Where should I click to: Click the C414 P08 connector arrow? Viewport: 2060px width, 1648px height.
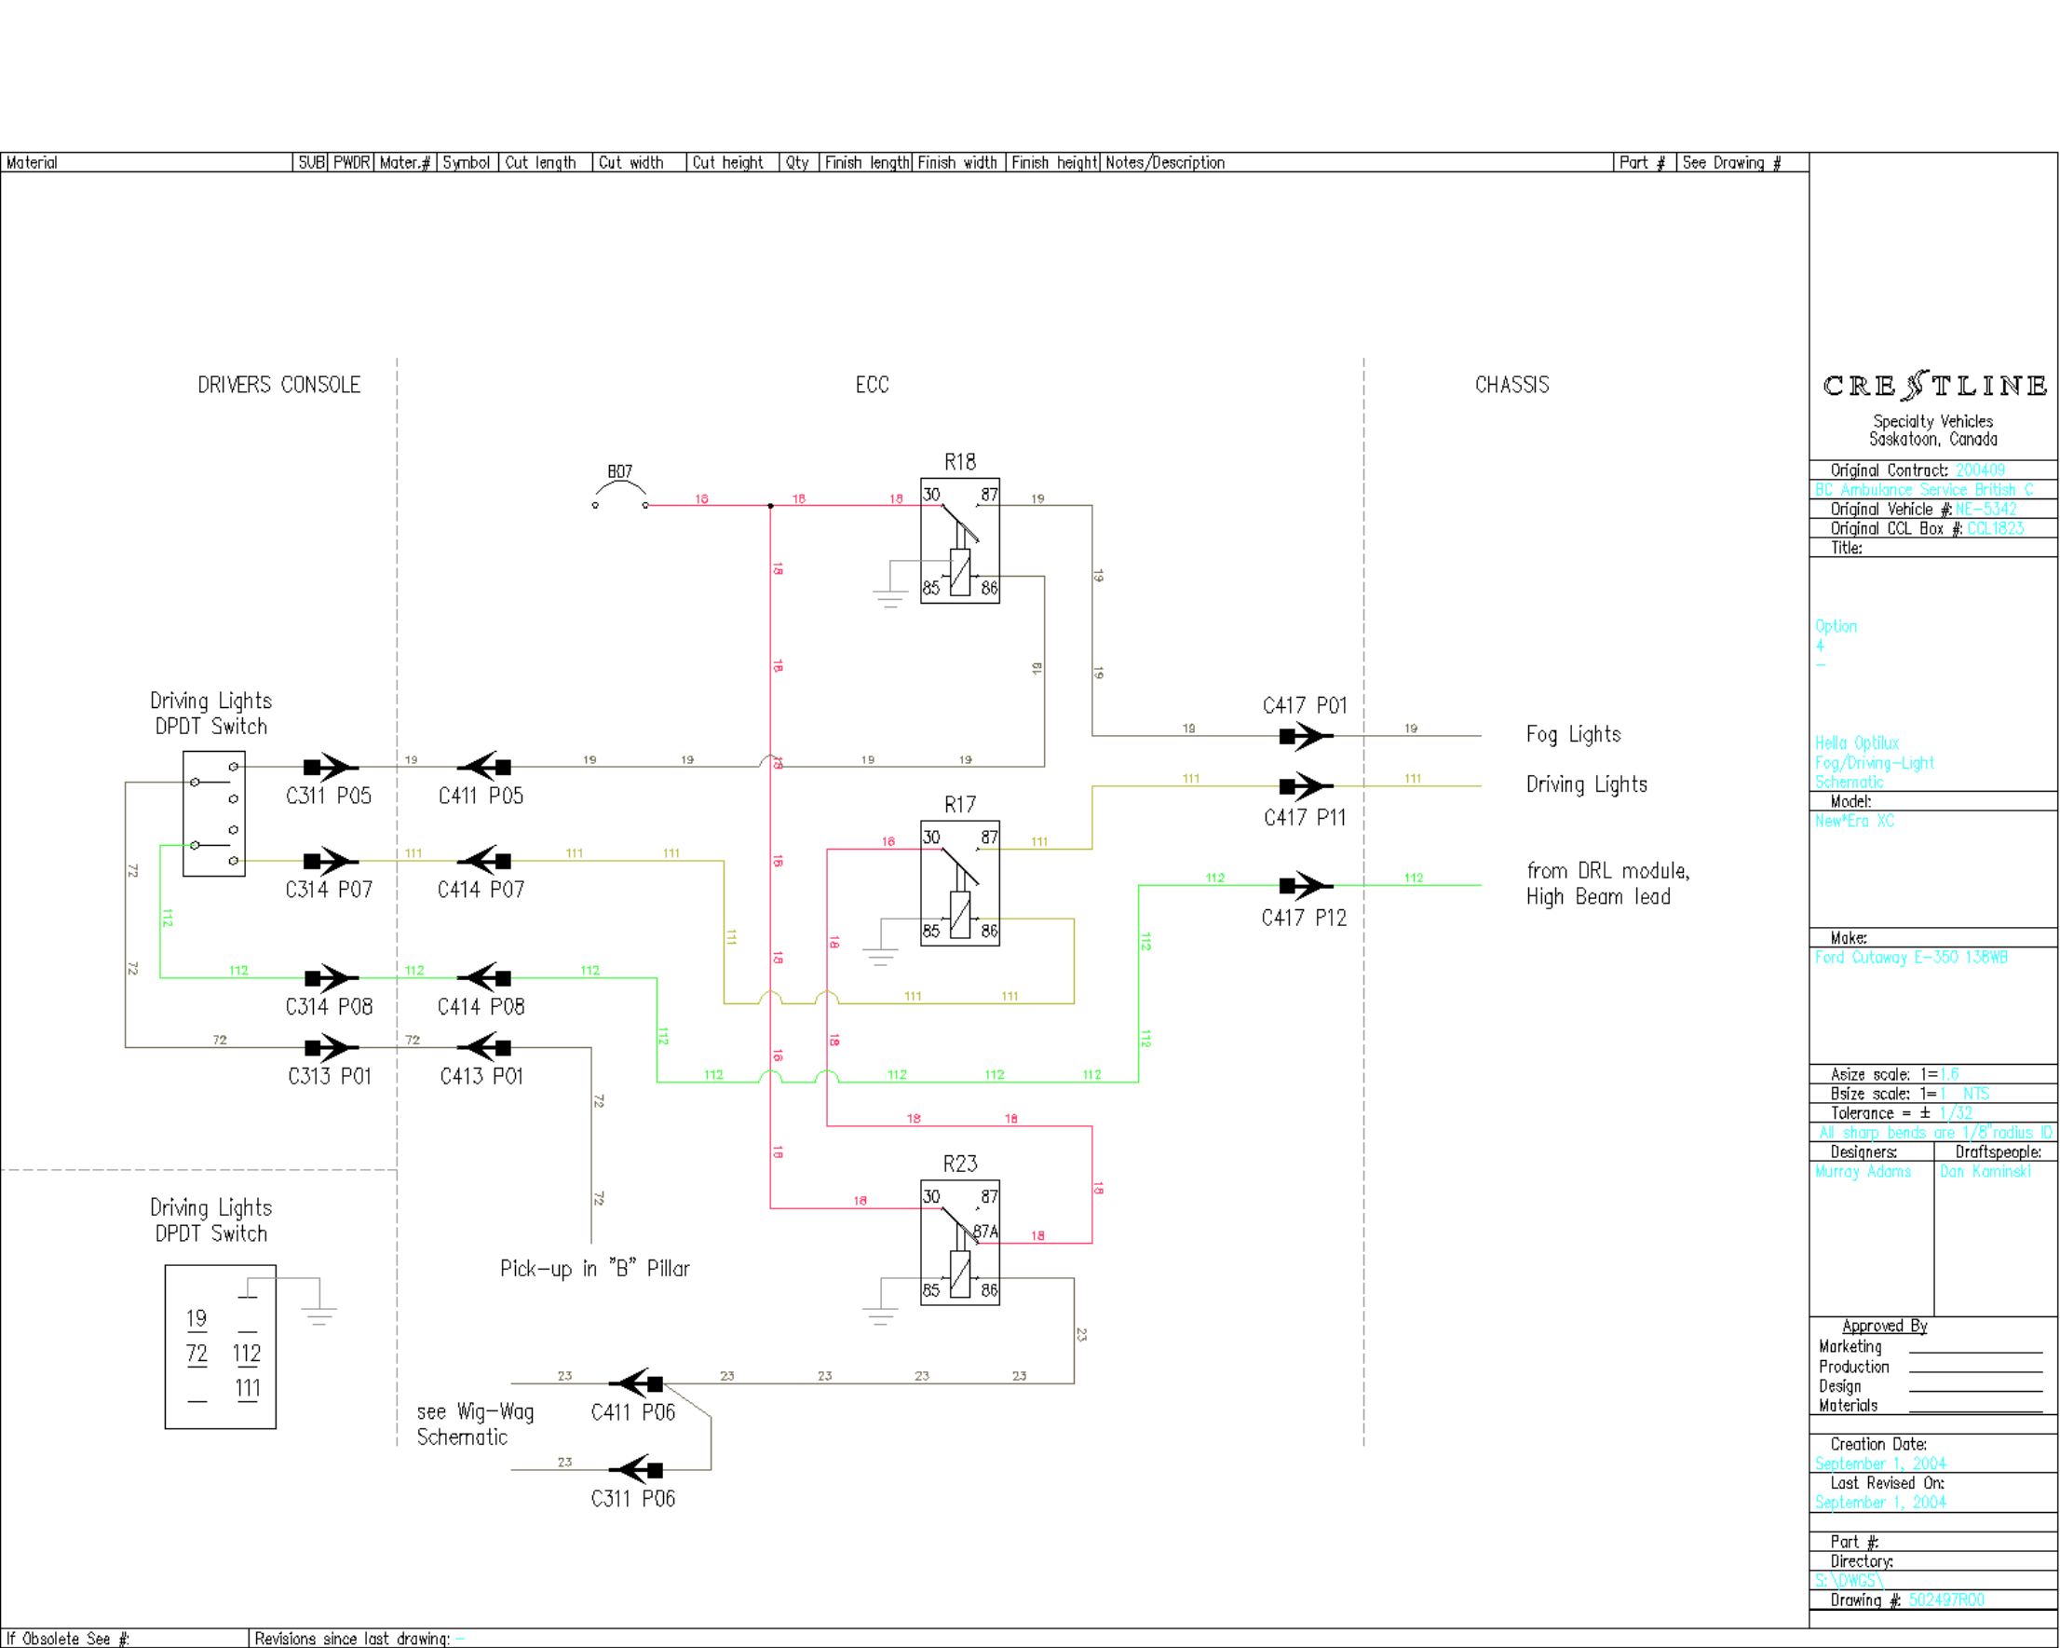(484, 978)
